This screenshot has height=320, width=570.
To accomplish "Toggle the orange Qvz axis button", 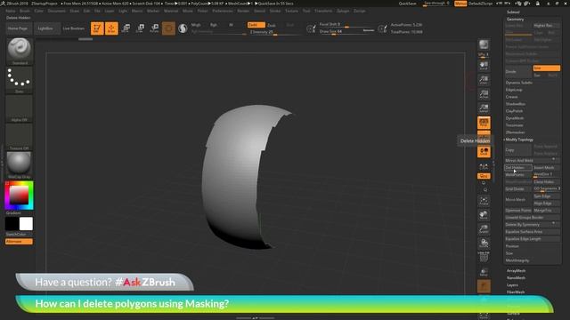I will click(x=484, y=176).
